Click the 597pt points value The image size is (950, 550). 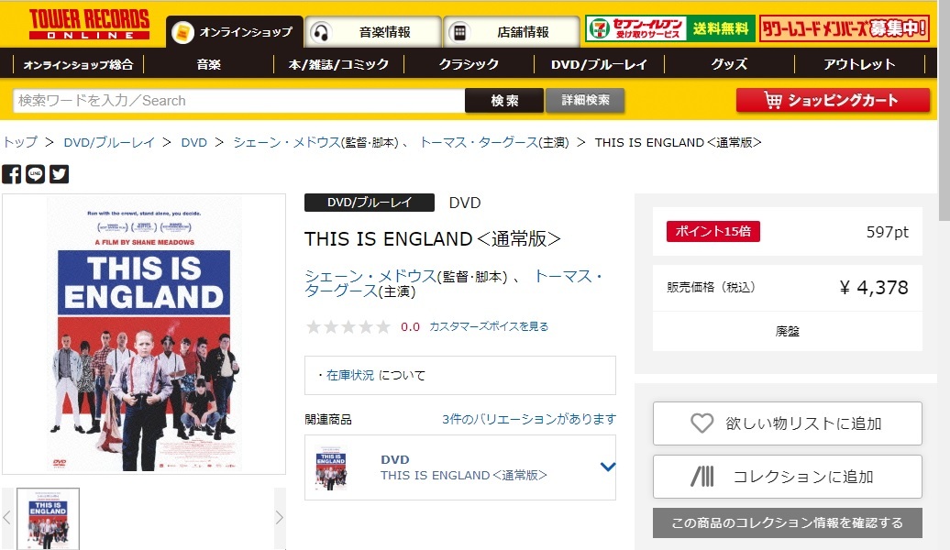click(887, 232)
